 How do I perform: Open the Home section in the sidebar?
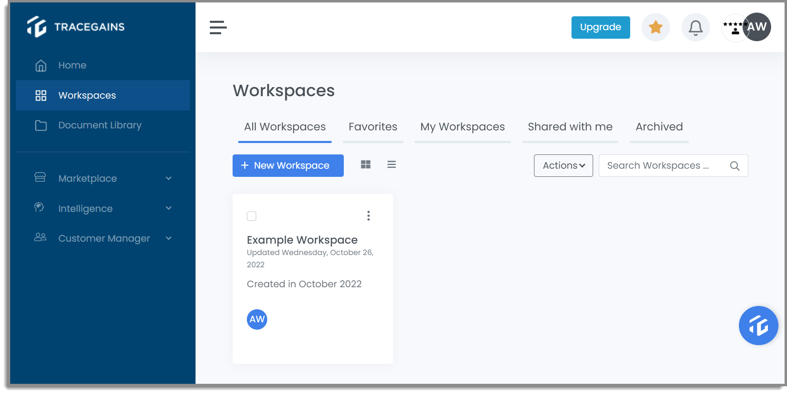(x=72, y=65)
